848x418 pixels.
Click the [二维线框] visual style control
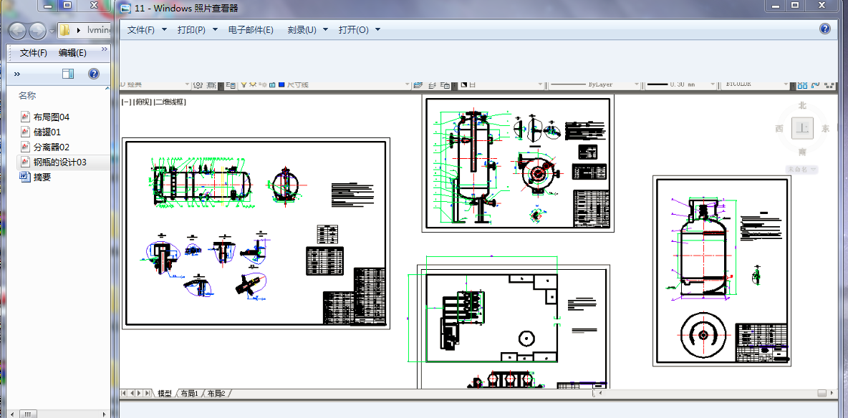(170, 101)
